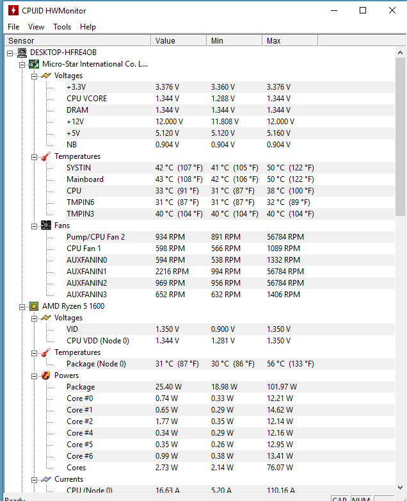Viewport: 407px width, 501px height.
Task: Open the File menu
Action: pyautogui.click(x=13, y=27)
